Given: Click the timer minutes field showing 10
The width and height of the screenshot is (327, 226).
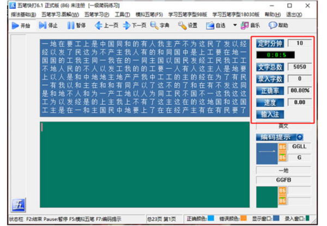Looking at the screenshot, I should click(x=300, y=43).
